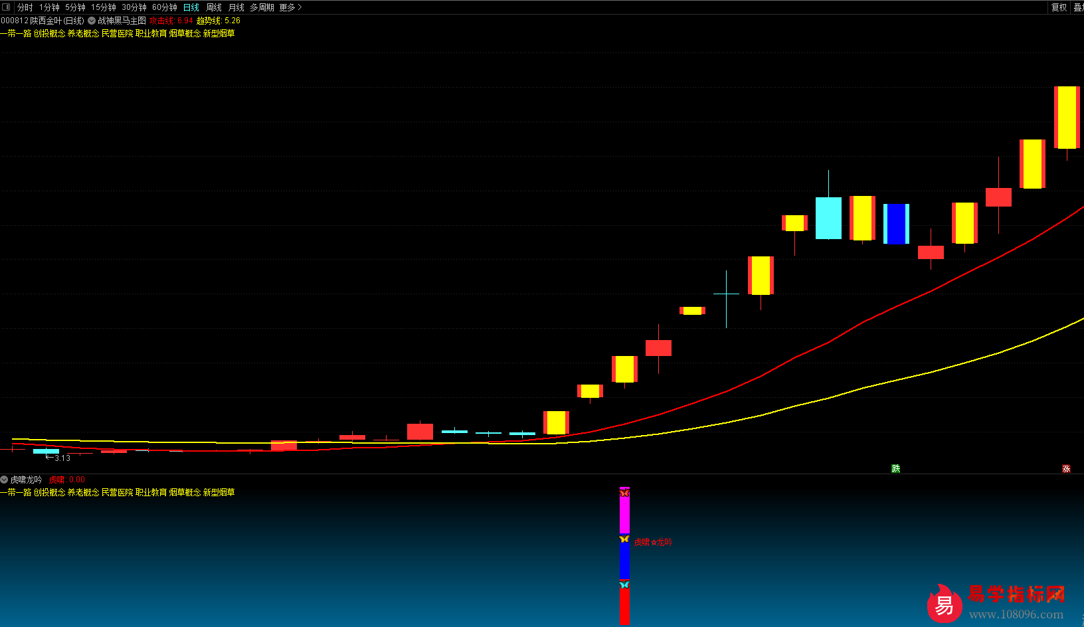Image resolution: width=1084 pixels, height=627 pixels.
Task: Click 民营医院 tag in 虎啸龙吟 panel
Action: point(118,492)
